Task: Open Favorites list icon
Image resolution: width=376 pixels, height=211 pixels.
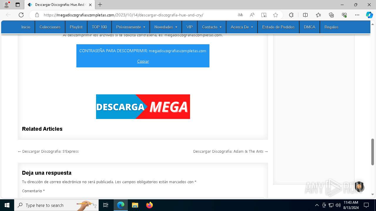Action: pos(318,15)
